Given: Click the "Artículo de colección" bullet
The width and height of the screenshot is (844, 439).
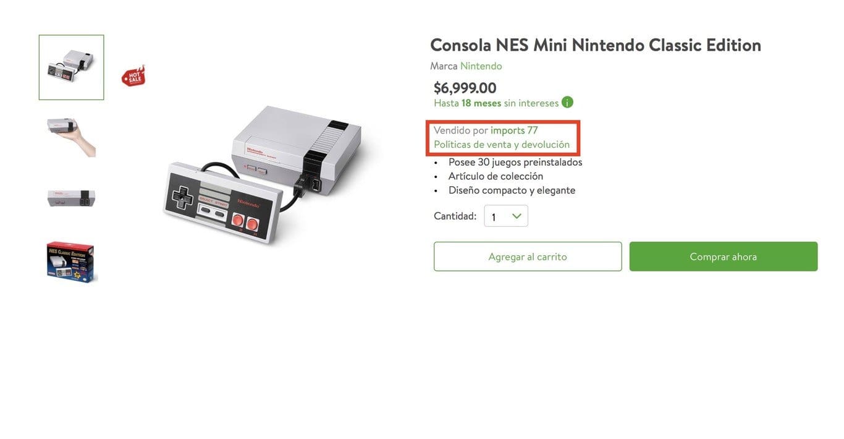Looking at the screenshot, I should click(x=496, y=176).
